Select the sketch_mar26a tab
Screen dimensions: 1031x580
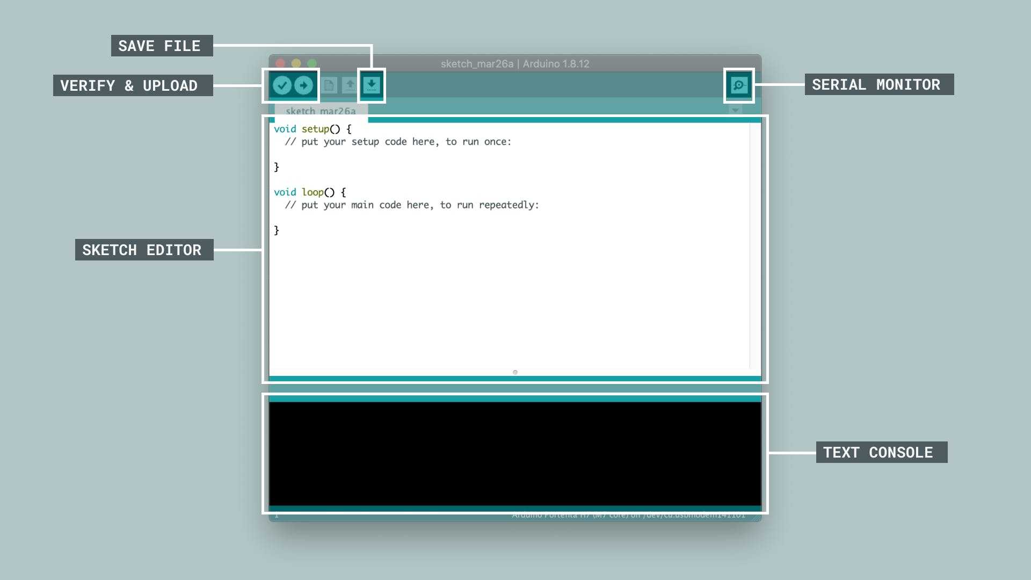click(x=321, y=111)
